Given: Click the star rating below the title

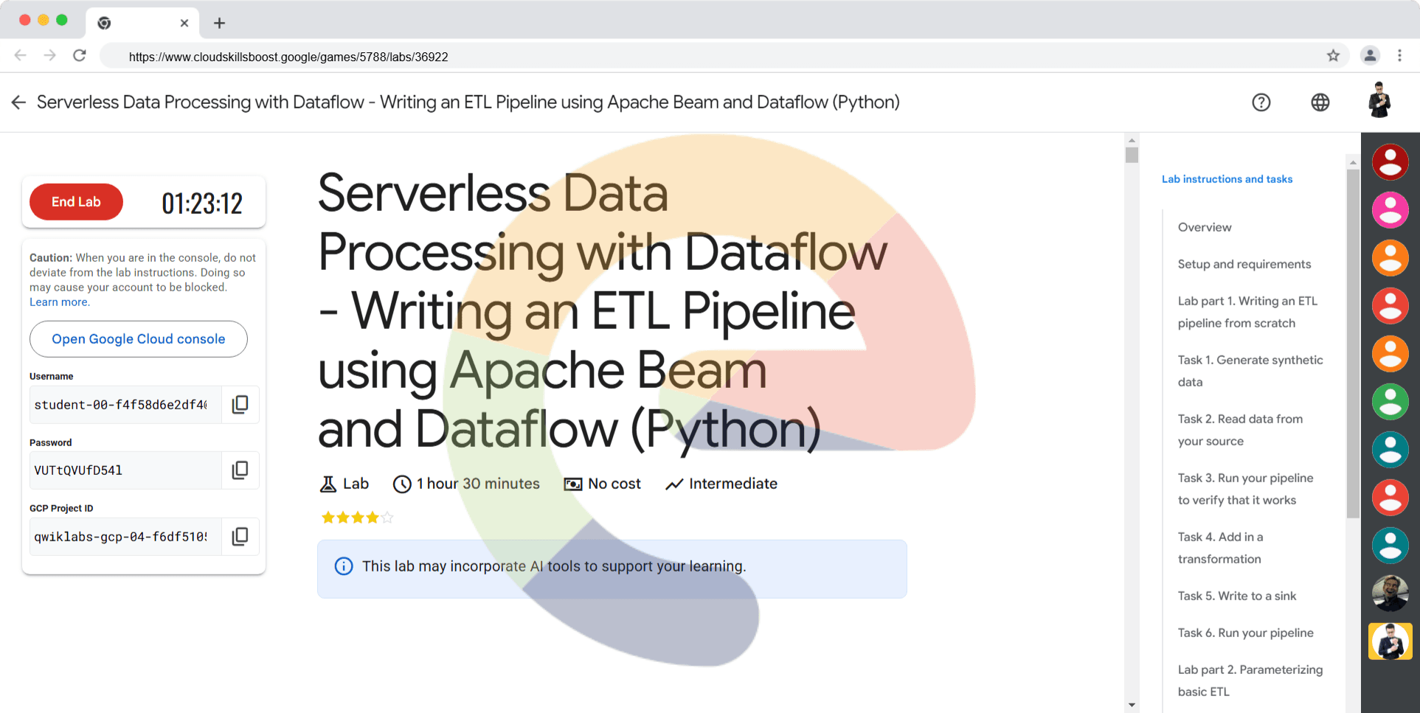Looking at the screenshot, I should point(357,518).
